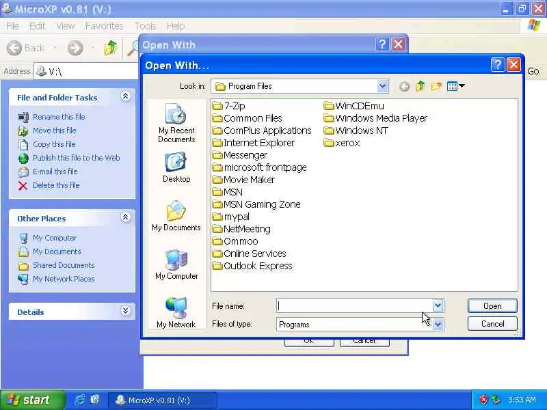The width and height of the screenshot is (547, 410).
Task: Click E-mail this file link
Action: tap(55, 172)
